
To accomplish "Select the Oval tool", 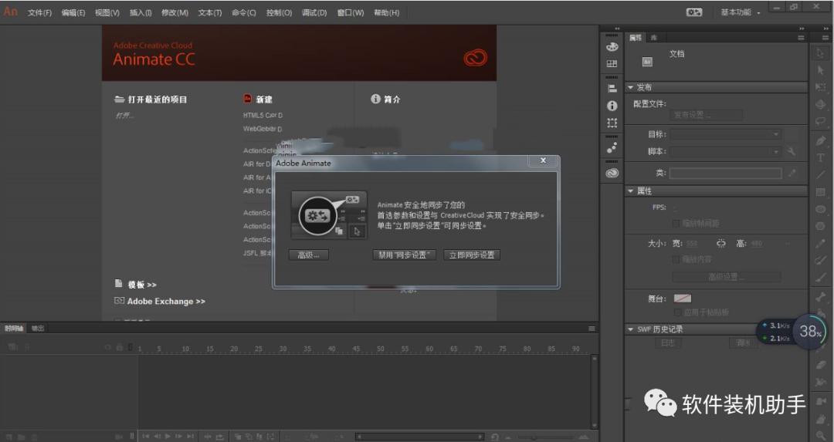I will [x=821, y=209].
